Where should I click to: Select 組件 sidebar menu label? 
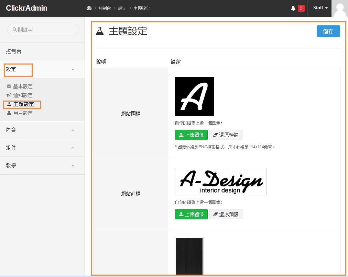tap(11, 148)
